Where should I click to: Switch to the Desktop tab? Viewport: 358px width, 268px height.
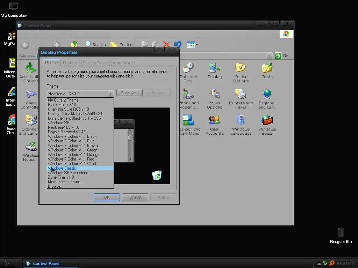(x=71, y=63)
